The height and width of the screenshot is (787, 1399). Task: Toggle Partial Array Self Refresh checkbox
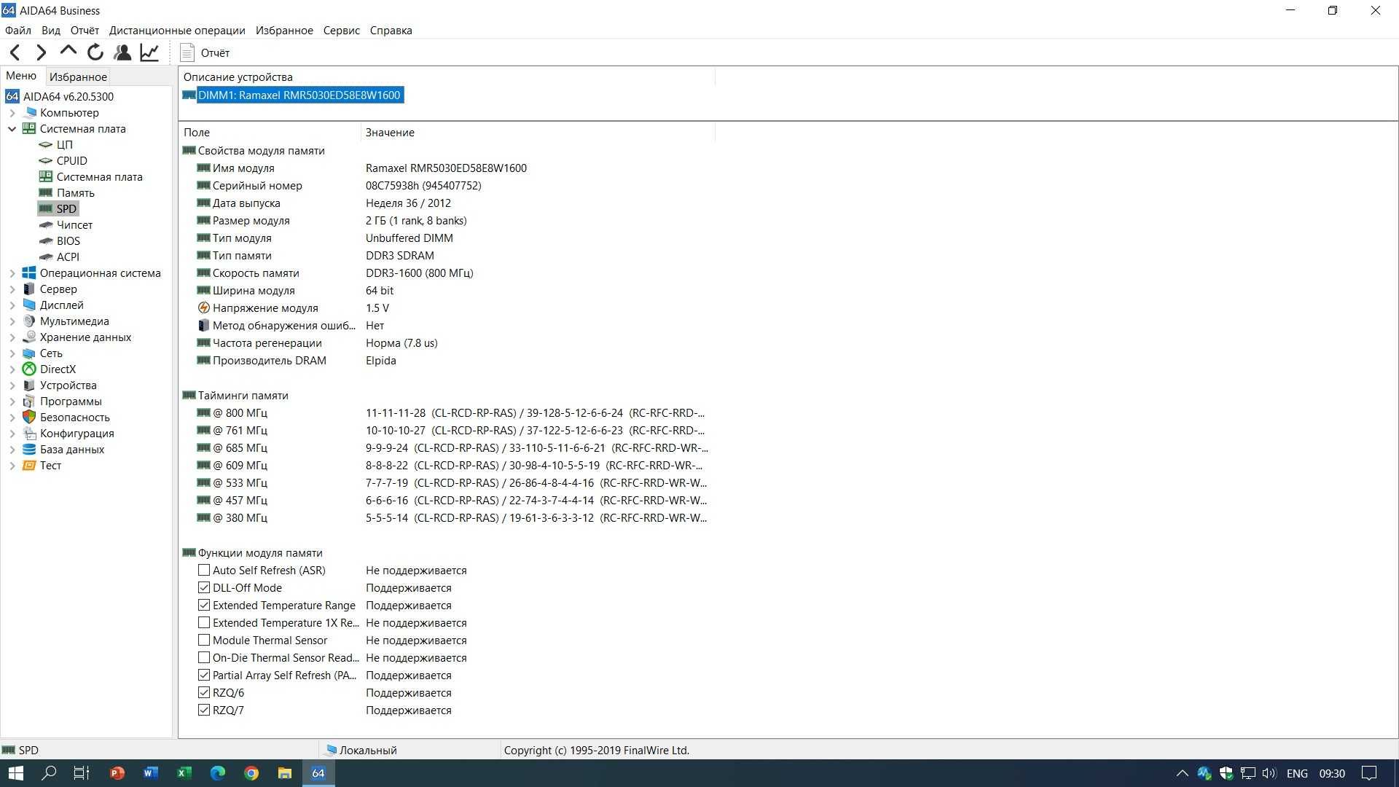click(x=204, y=676)
